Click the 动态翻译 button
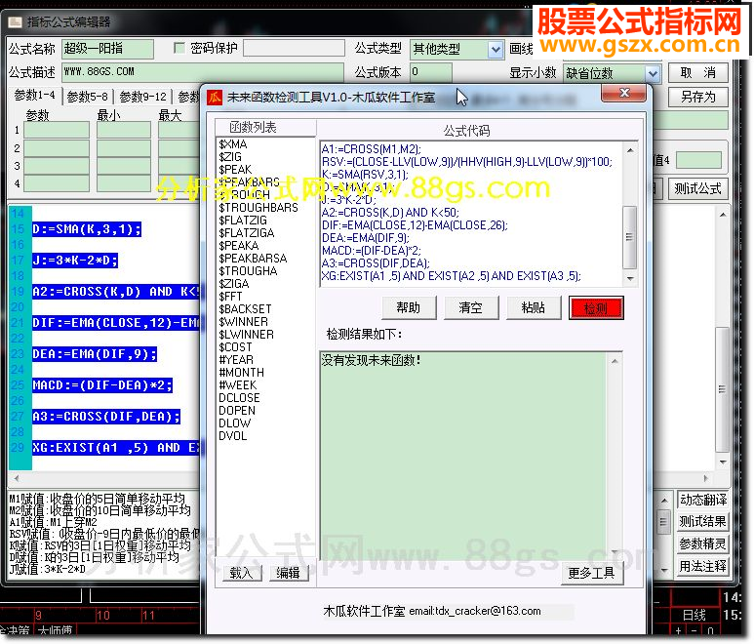 pyautogui.click(x=703, y=500)
